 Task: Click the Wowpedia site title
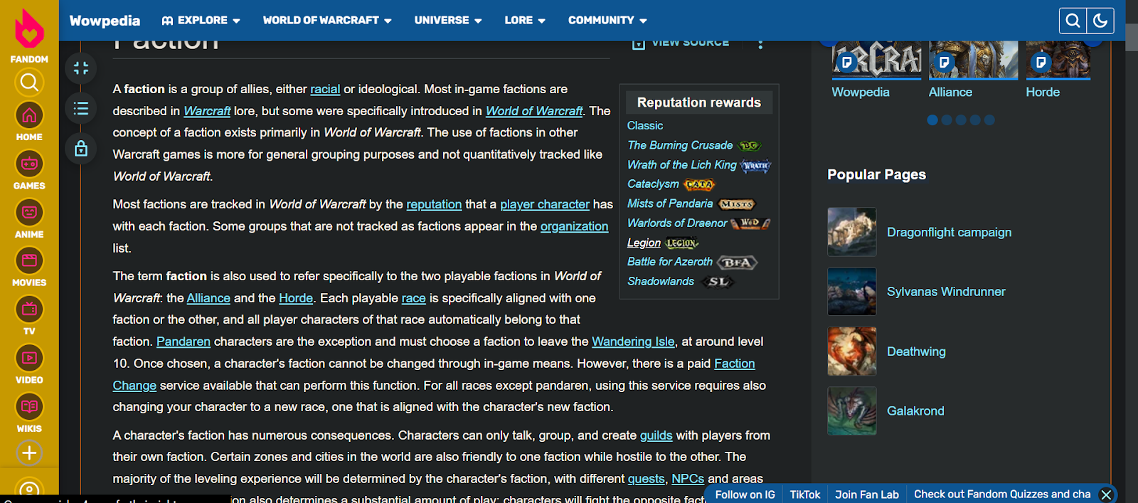pos(105,21)
